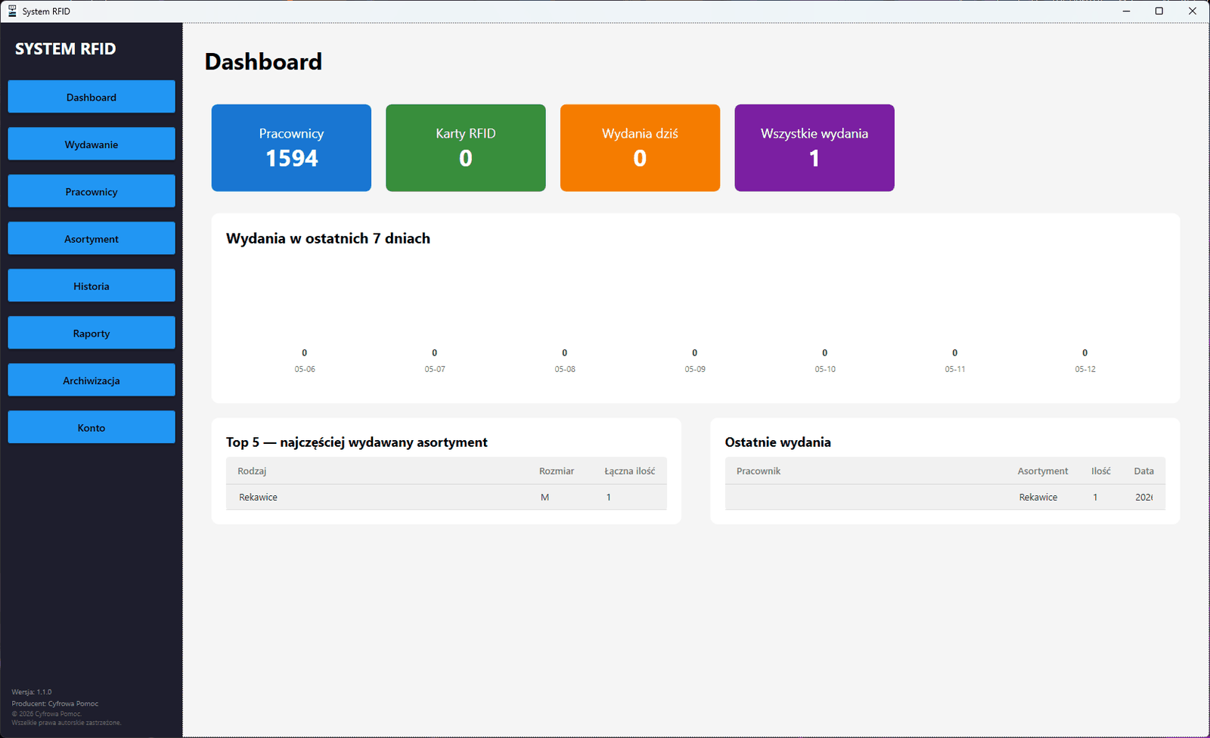
Task: Click the 05-06 chart date label
Action: [x=305, y=369]
